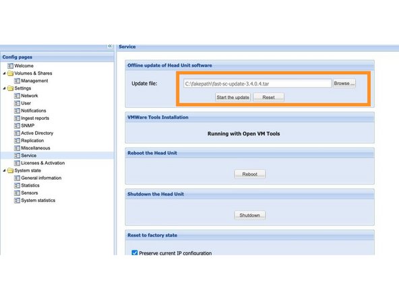
Task: Open the Welcome config page
Action: pyautogui.click(x=24, y=66)
